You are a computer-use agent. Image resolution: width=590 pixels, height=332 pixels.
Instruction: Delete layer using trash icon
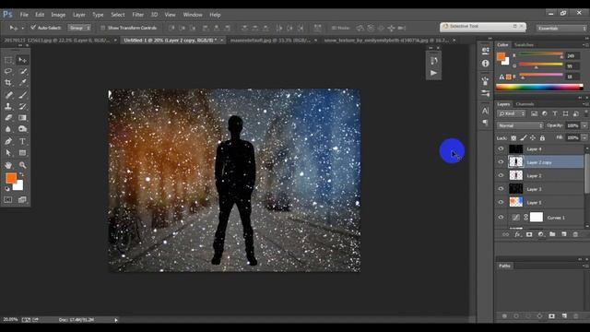pos(575,234)
